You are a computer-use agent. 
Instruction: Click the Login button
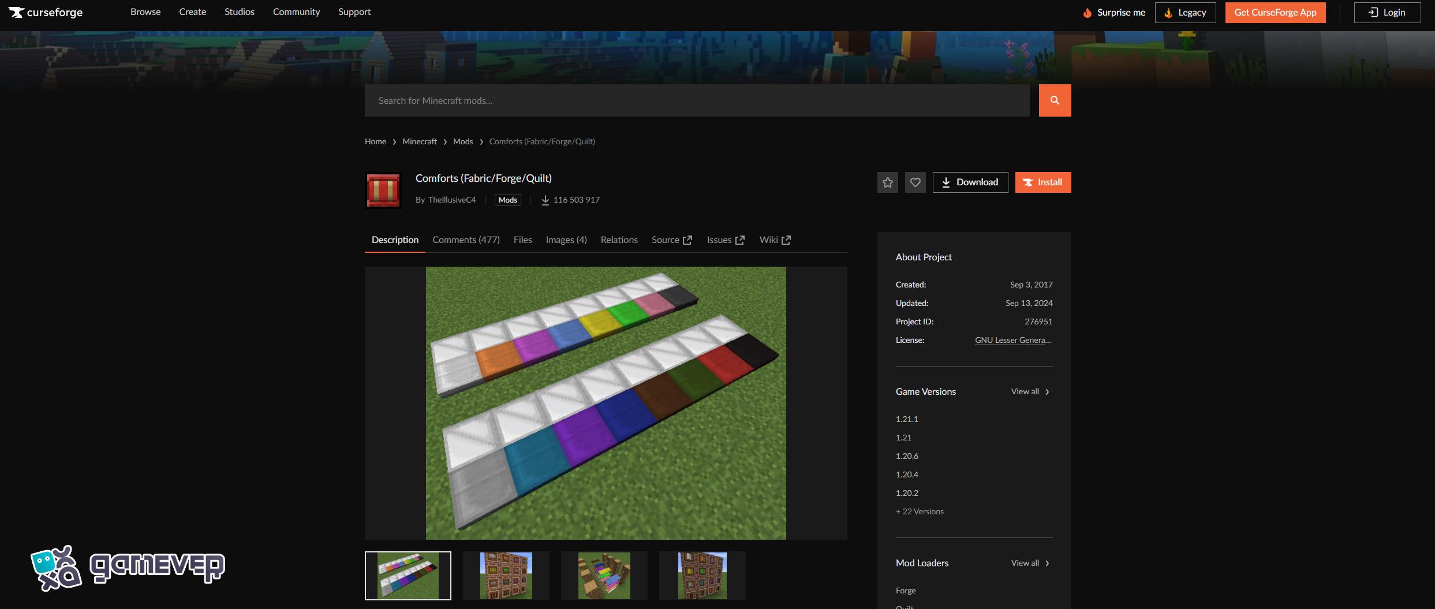(x=1387, y=12)
